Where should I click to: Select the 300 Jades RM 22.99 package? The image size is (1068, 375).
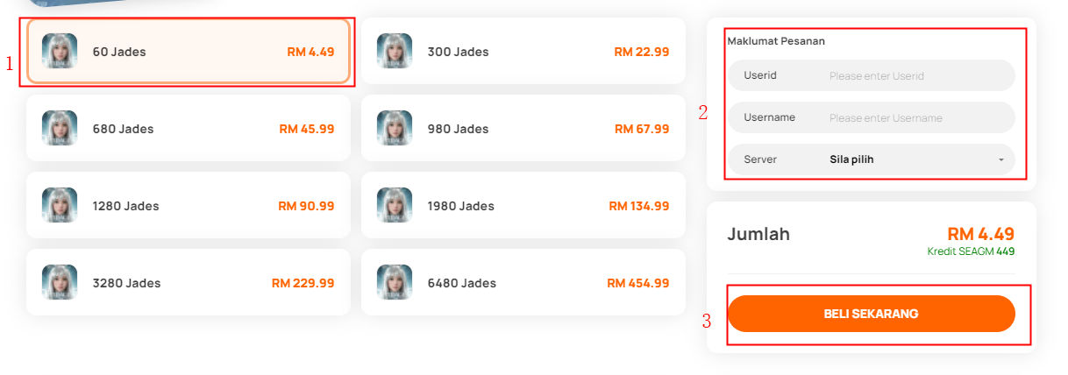pos(523,51)
